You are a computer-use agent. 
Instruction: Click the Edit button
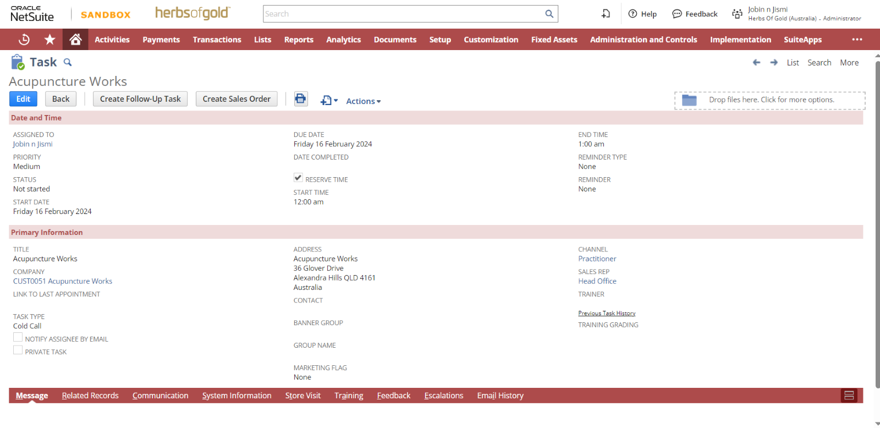point(23,99)
